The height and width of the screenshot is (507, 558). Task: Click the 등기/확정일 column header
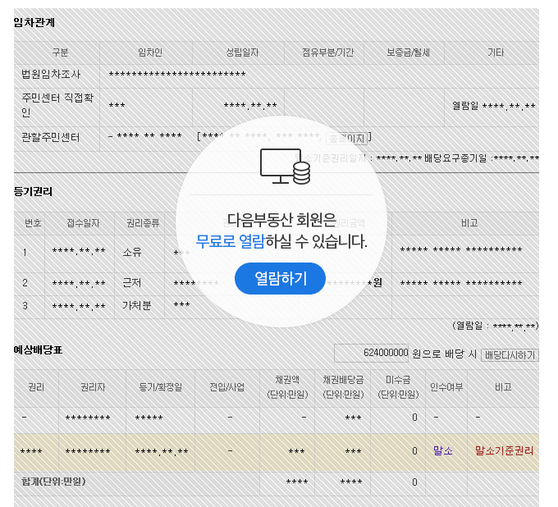pos(161,387)
